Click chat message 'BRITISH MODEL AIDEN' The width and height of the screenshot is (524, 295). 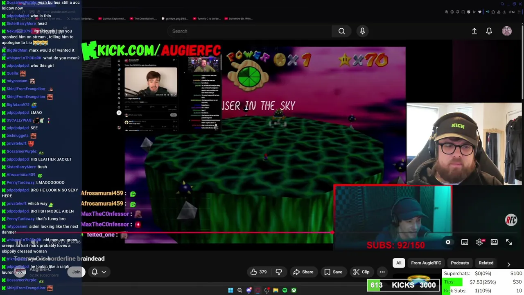(52, 211)
